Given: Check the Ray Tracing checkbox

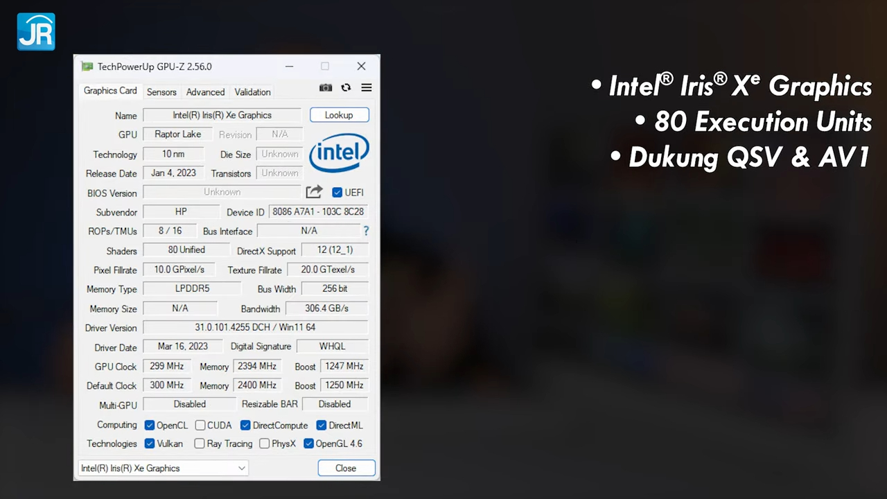Looking at the screenshot, I should (x=200, y=444).
